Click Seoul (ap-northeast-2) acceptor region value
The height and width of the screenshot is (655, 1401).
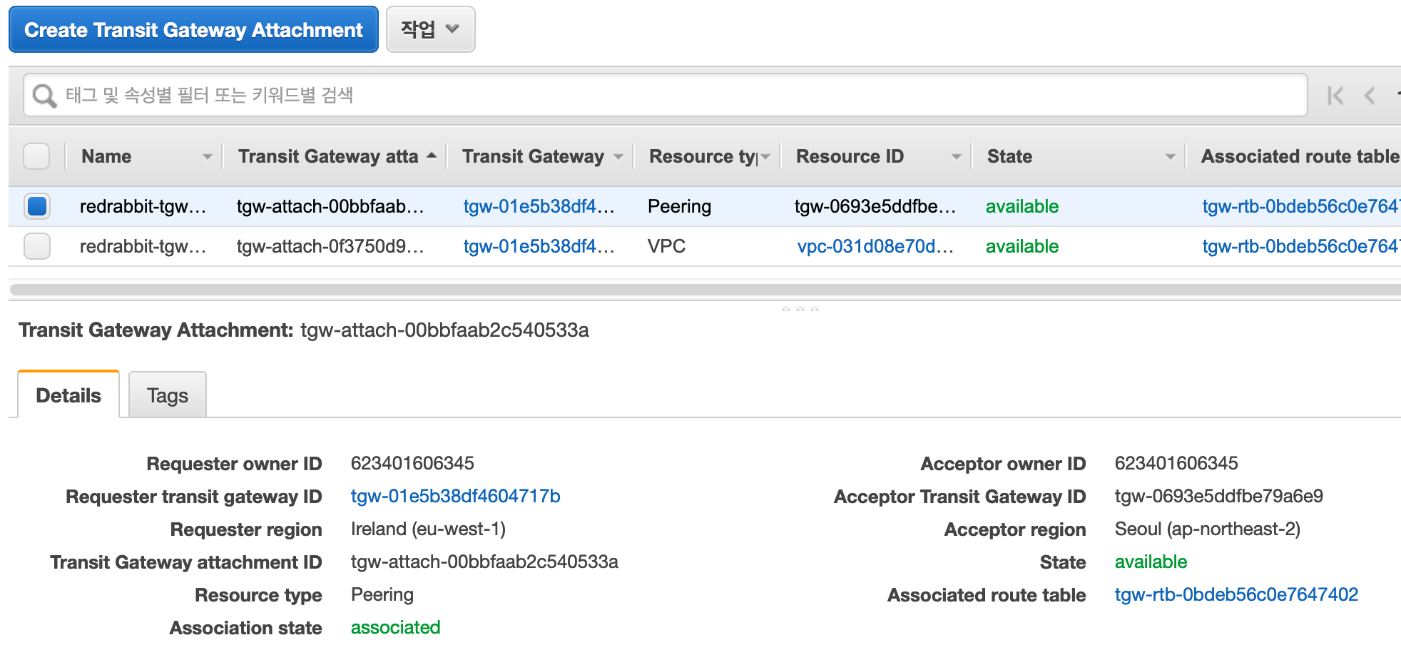pyautogui.click(x=1207, y=529)
